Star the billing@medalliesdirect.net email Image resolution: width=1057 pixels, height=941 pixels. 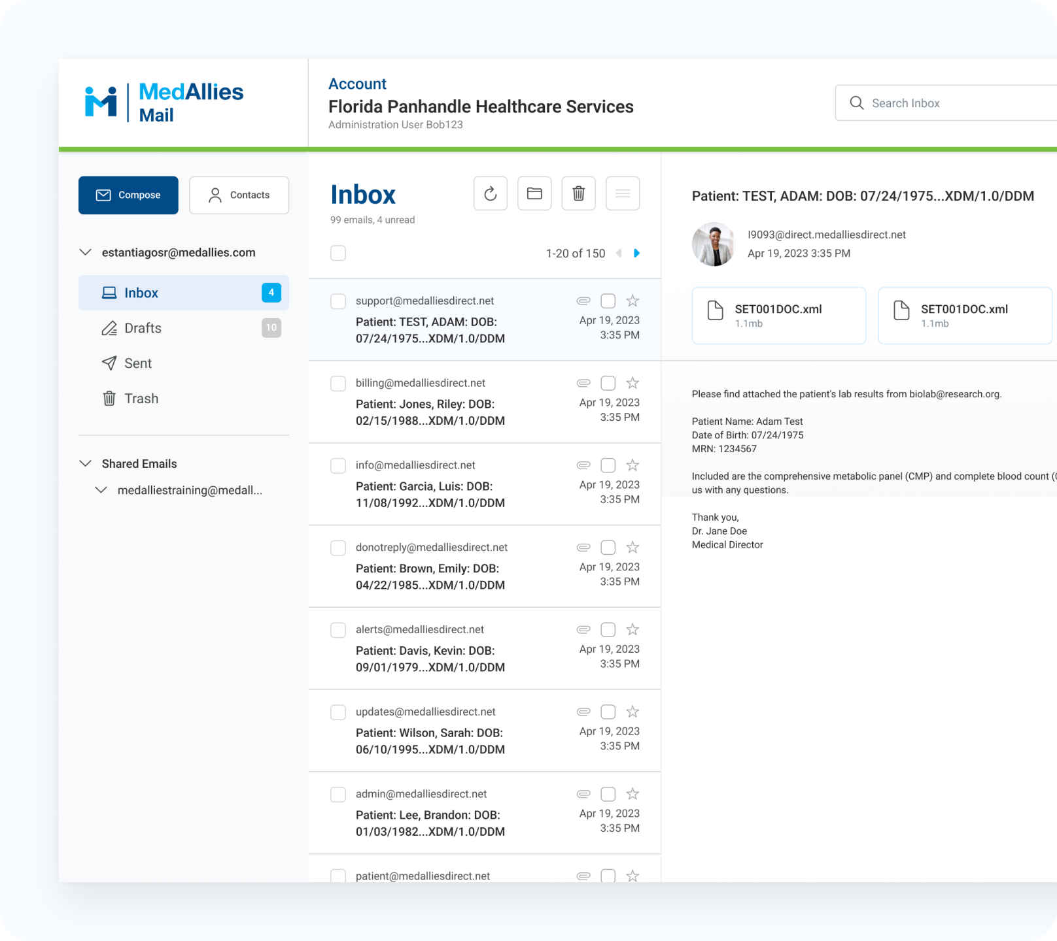coord(632,383)
